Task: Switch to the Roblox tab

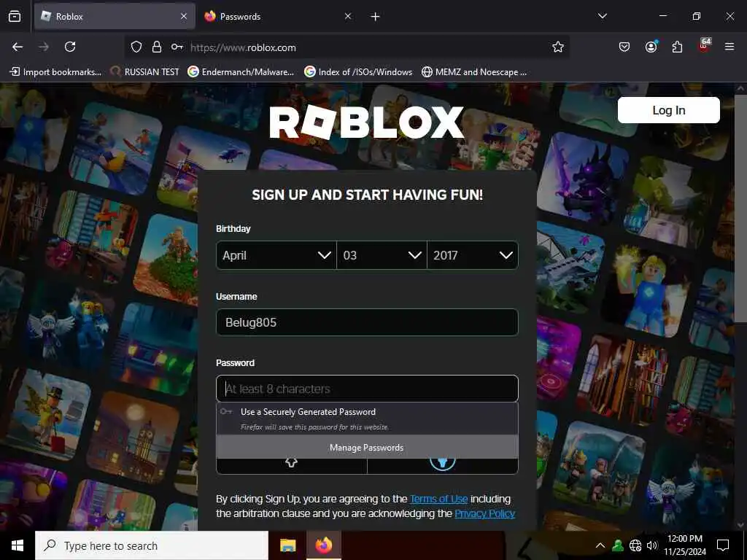Action: coord(115,16)
